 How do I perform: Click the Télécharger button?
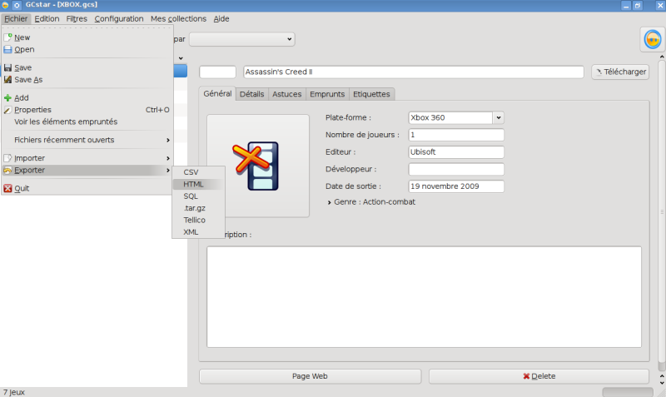(x=620, y=72)
